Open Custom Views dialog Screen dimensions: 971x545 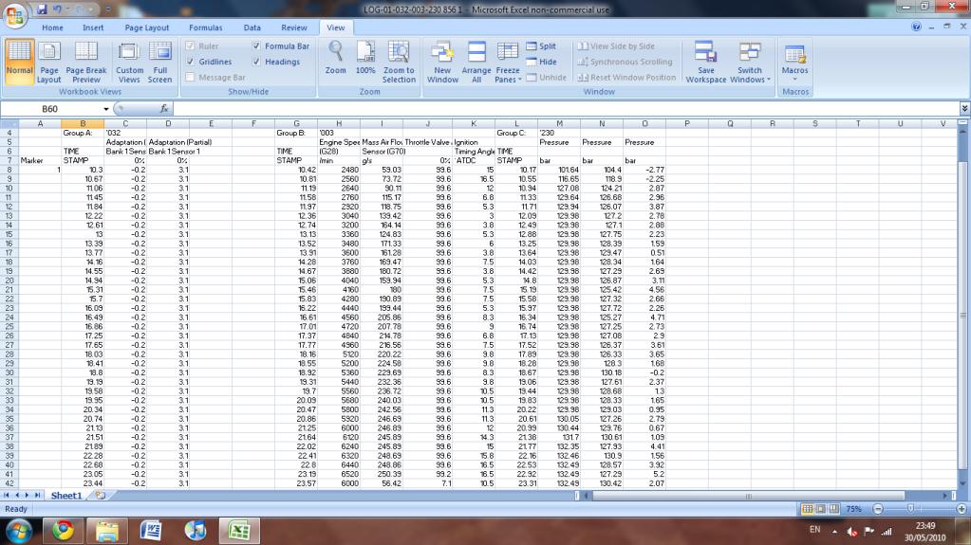pos(129,62)
